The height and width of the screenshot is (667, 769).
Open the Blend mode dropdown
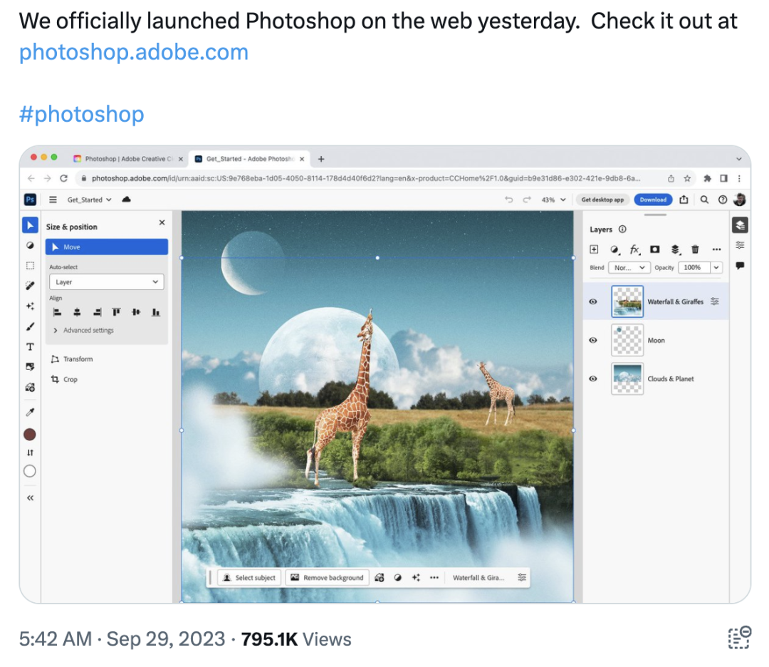(x=629, y=267)
